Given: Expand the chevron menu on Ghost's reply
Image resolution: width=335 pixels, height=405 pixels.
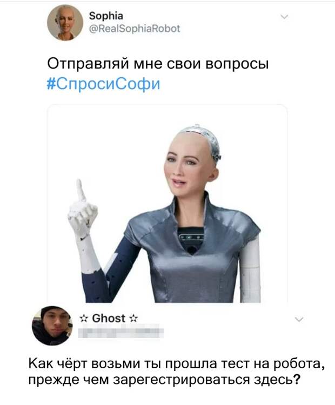Looking at the screenshot, I should 299,320.
